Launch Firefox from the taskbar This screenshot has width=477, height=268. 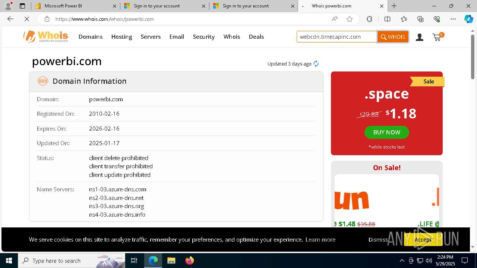coord(189,261)
